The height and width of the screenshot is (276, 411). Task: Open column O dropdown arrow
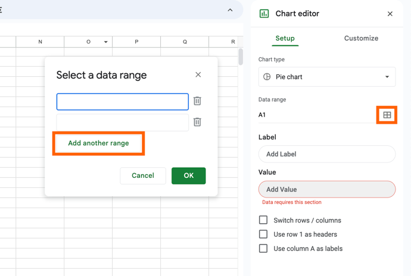click(105, 42)
